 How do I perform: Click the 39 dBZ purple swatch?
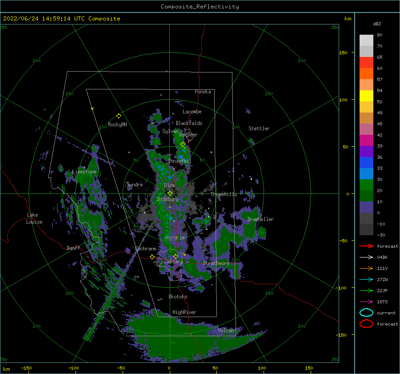click(366, 151)
